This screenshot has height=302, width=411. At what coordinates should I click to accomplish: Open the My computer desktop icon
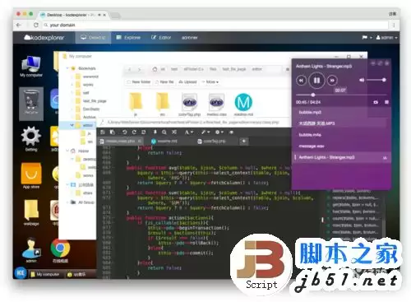[31, 66]
